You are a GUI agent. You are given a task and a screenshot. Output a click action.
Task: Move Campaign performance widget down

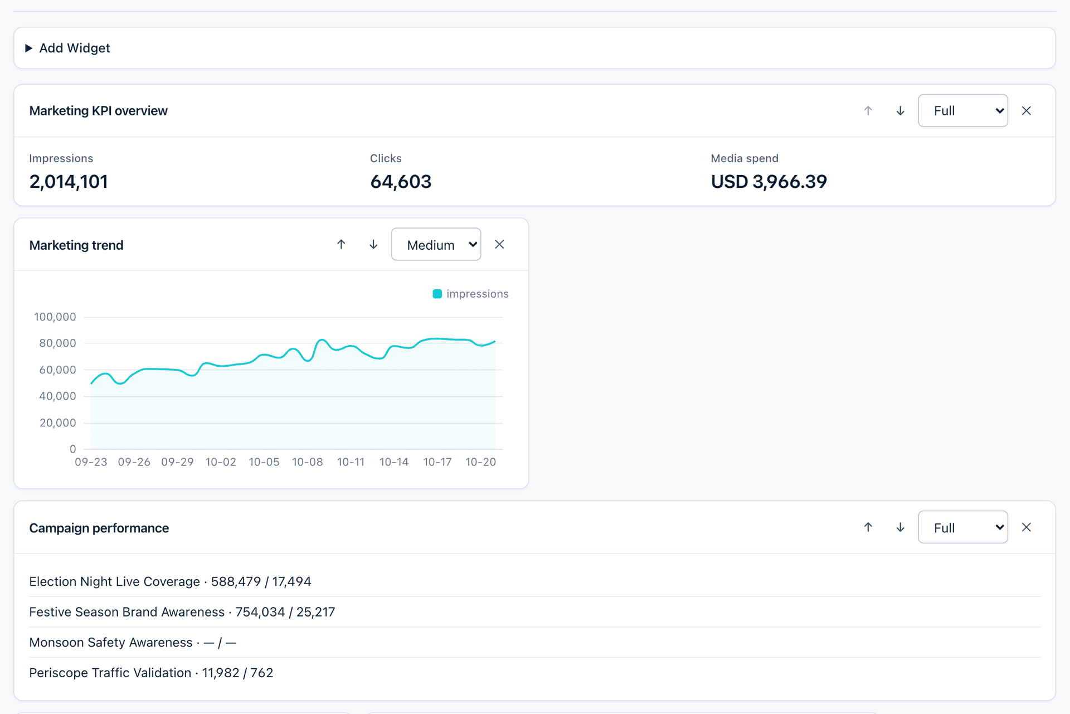coord(900,527)
